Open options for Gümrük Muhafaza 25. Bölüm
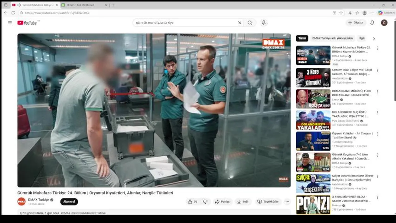Viewport: 396px width, 223px height. point(377,48)
